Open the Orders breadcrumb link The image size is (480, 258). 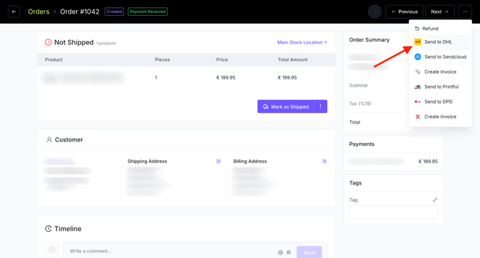[39, 11]
